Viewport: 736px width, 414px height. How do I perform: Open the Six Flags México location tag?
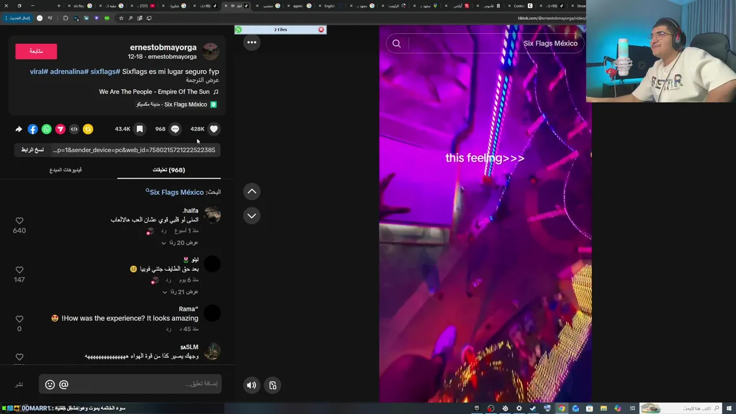coord(176,104)
